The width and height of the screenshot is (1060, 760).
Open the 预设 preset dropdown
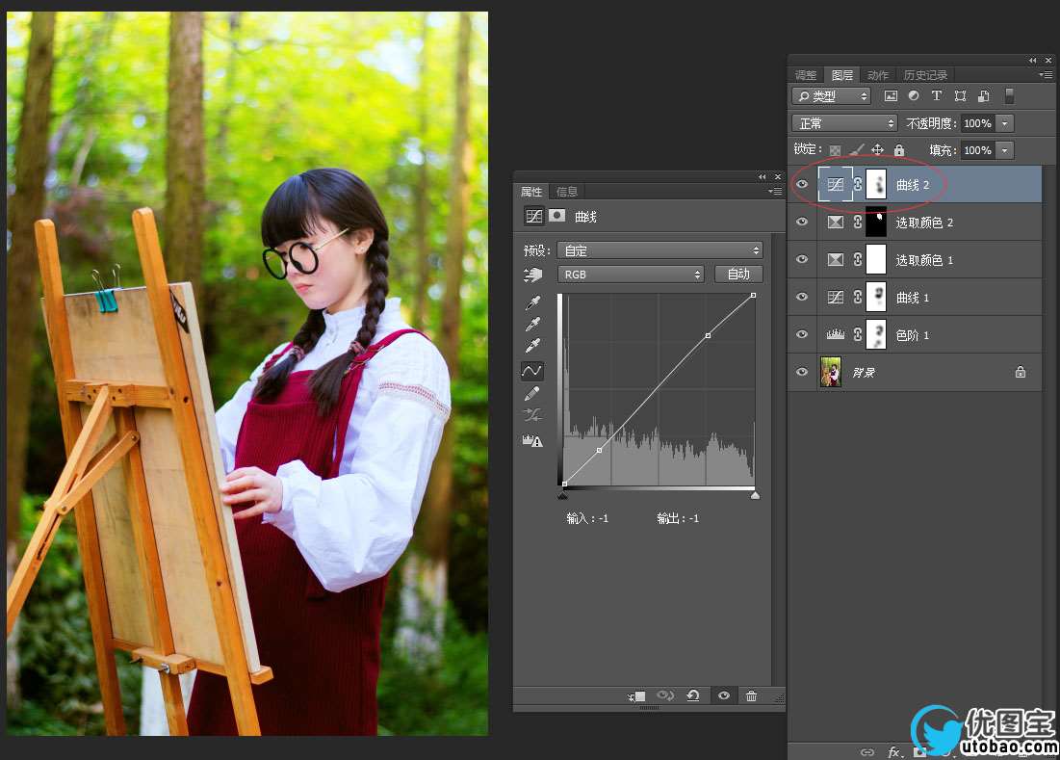tap(661, 250)
